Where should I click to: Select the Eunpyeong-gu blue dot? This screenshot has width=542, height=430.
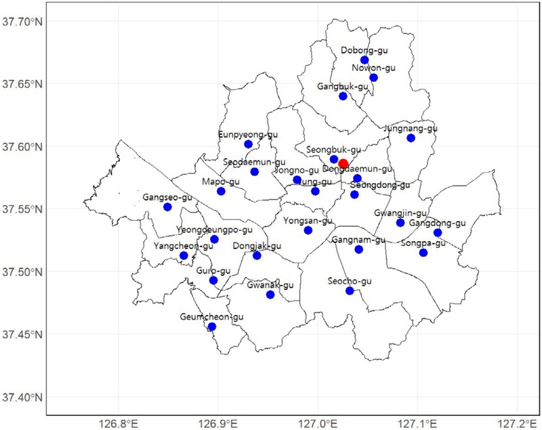pyautogui.click(x=248, y=144)
